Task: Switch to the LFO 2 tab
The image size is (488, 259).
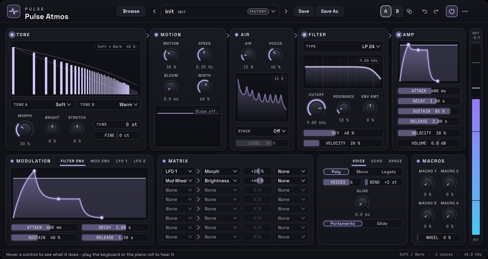Action: (140, 161)
